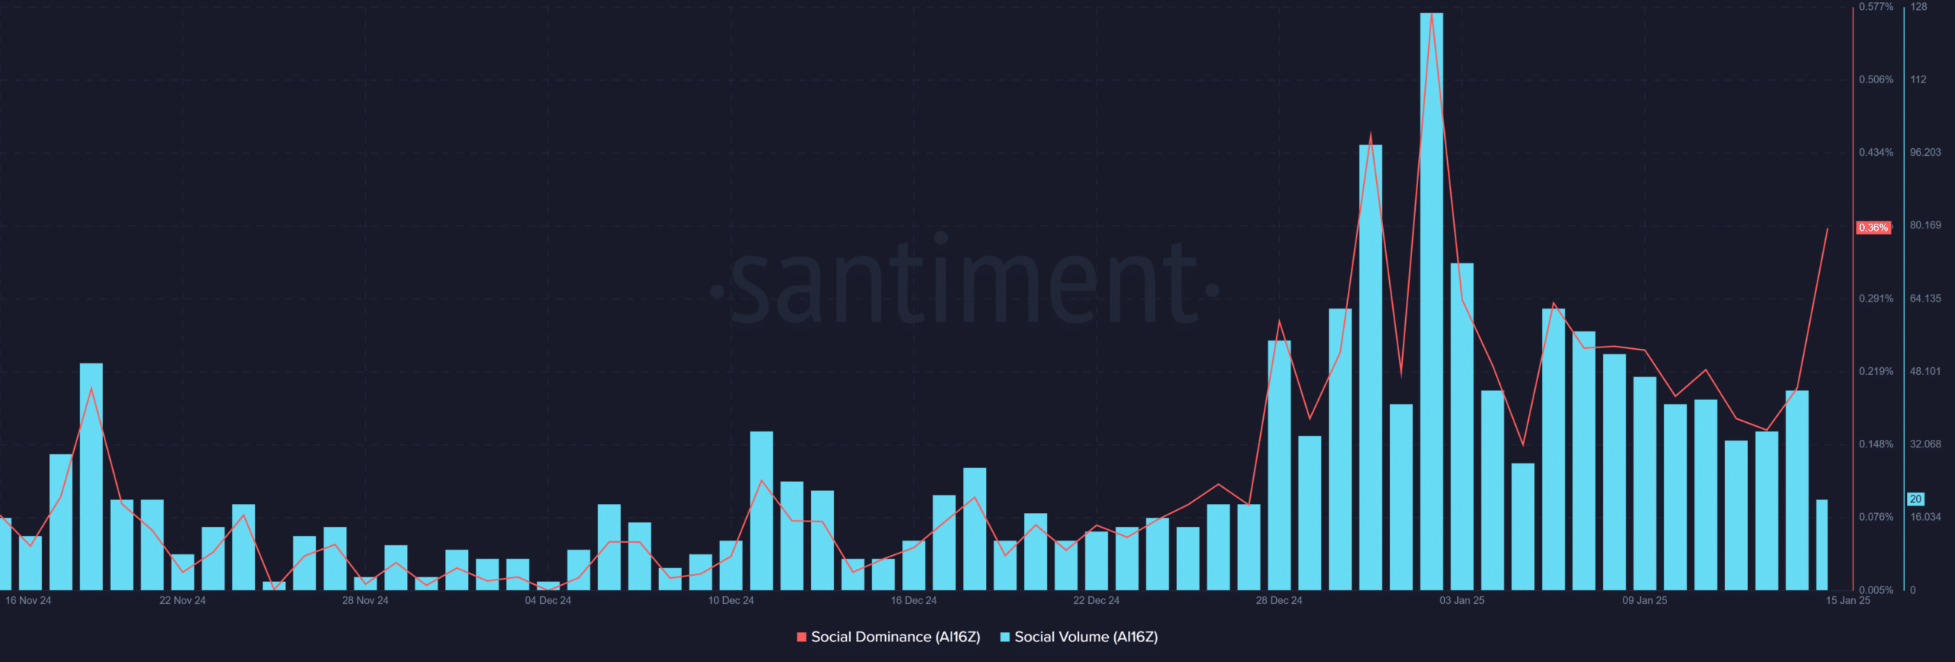Select the 09 Jan 25 date label

tap(1645, 600)
